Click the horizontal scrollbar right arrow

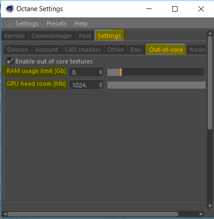pyautogui.click(x=201, y=214)
